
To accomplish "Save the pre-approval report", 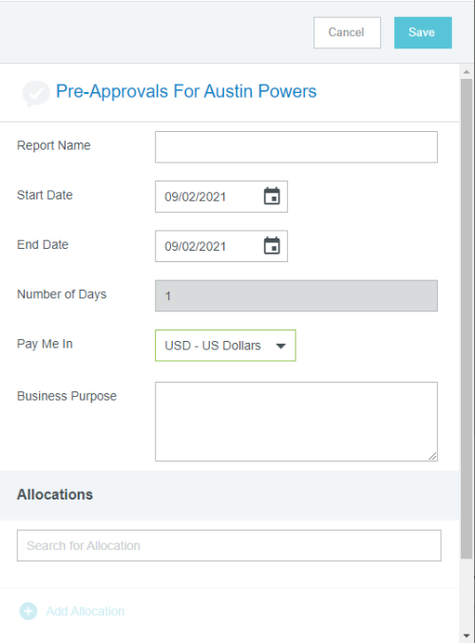I will [423, 32].
